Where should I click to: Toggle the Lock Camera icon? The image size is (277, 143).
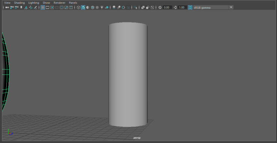point(12,7)
